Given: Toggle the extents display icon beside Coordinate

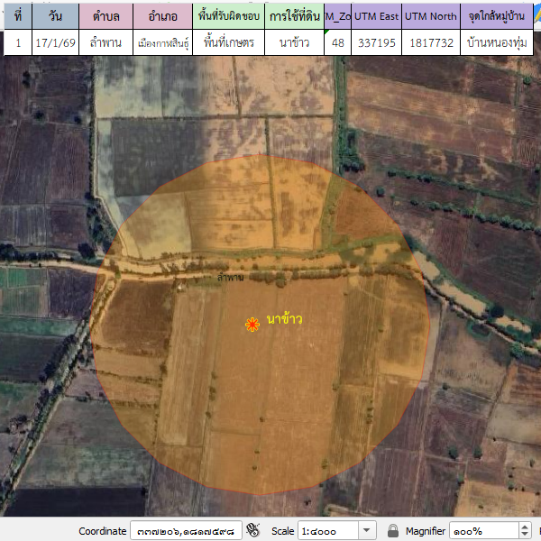Looking at the screenshot, I should pyautogui.click(x=253, y=530).
